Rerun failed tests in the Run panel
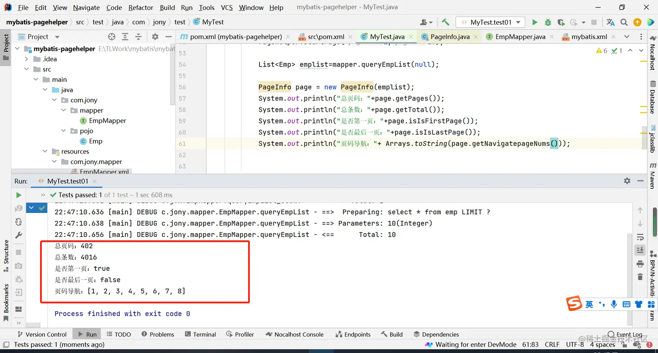The width and height of the screenshot is (658, 353). click(x=19, y=209)
